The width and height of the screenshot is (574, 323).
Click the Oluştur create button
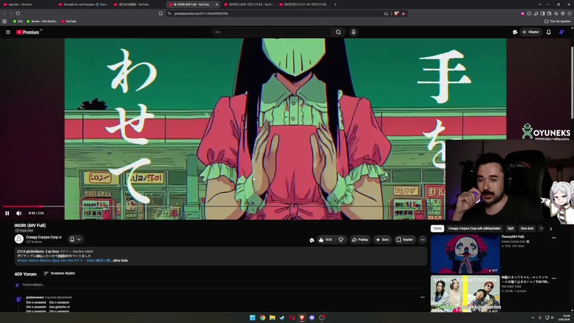531,32
